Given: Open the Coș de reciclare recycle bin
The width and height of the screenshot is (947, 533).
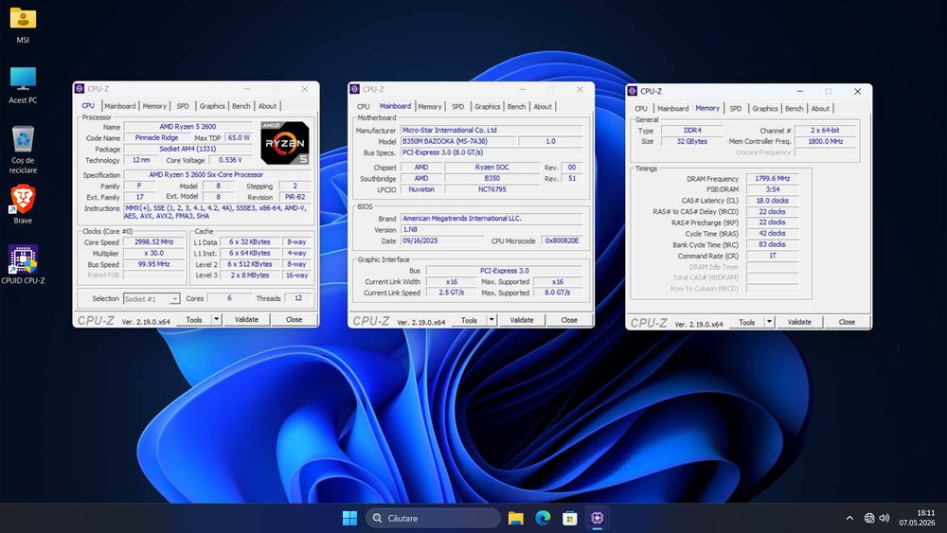Looking at the screenshot, I should [x=23, y=150].
